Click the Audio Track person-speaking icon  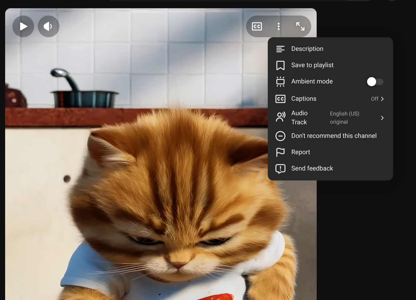(280, 117)
